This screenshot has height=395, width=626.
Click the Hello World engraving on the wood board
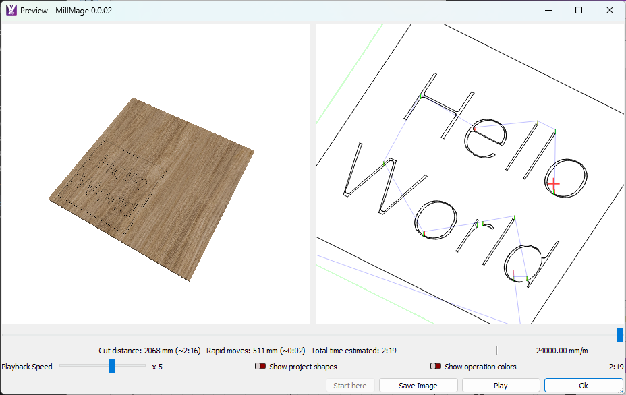(113, 182)
